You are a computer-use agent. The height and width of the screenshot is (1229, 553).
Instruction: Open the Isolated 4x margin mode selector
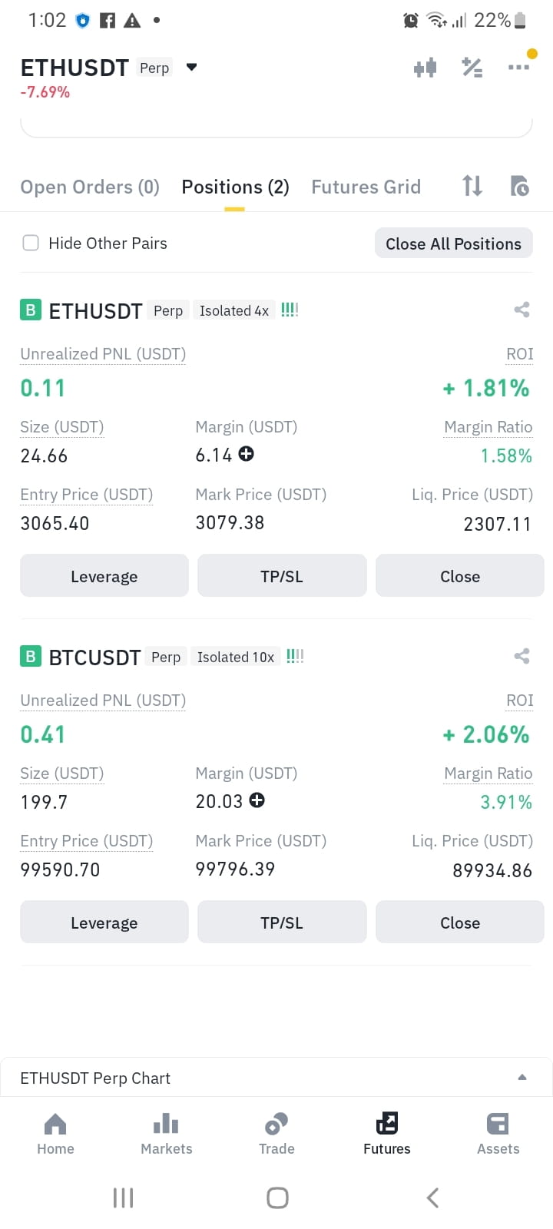coord(234,310)
